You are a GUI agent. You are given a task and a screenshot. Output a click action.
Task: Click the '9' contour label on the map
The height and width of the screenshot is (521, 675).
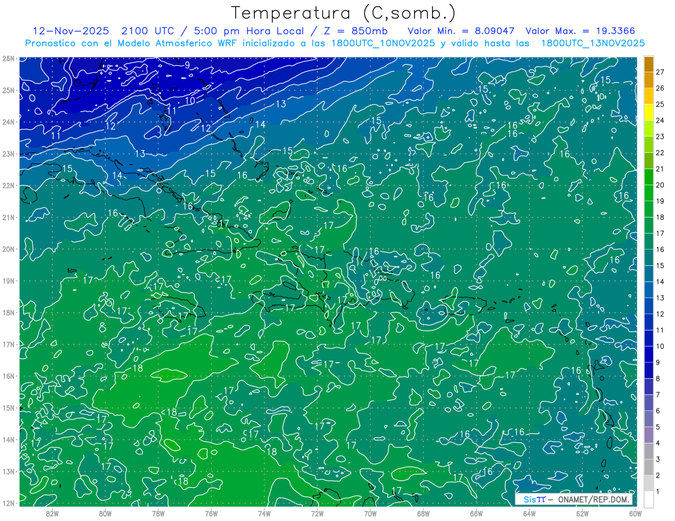pos(187,65)
